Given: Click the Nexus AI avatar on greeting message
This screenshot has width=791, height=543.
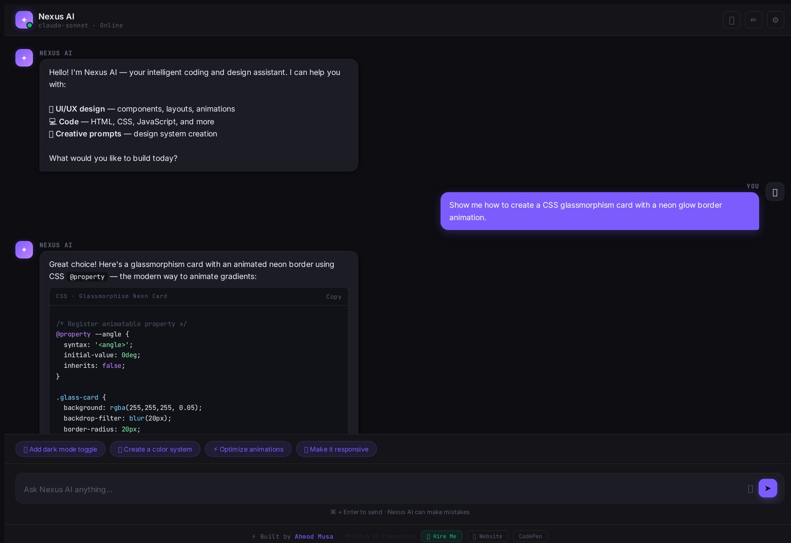Looking at the screenshot, I should (24, 58).
